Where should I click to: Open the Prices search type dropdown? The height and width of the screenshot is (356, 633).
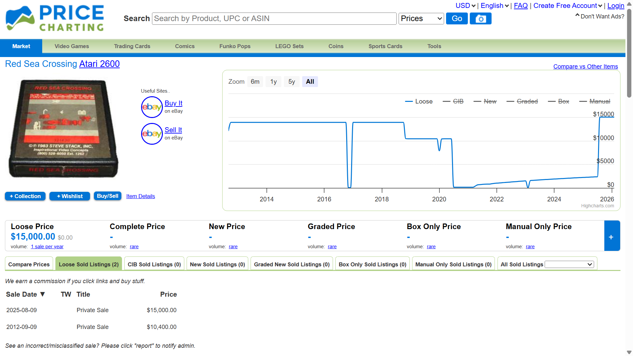click(x=421, y=18)
